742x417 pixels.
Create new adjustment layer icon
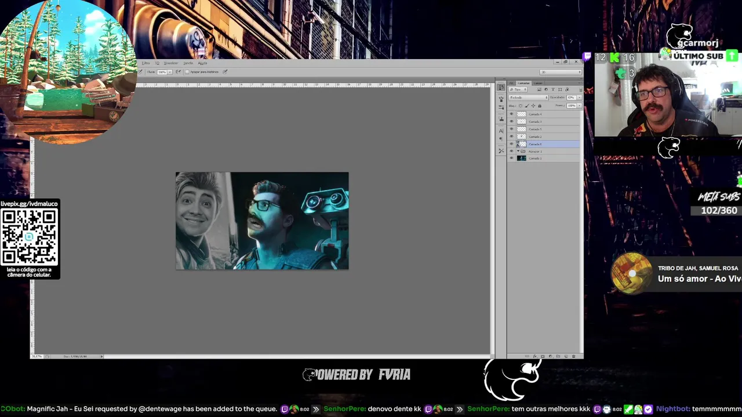[x=551, y=356]
